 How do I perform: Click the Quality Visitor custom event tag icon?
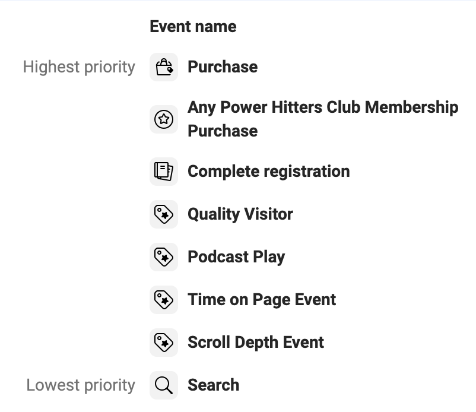click(x=163, y=214)
